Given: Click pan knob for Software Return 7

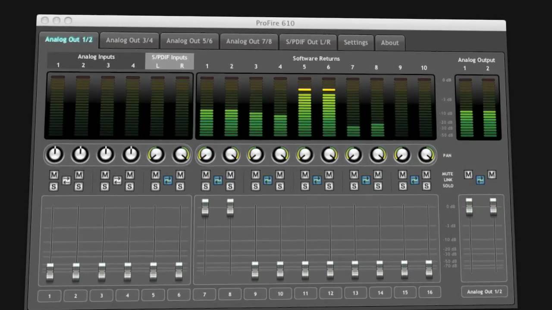Looking at the screenshot, I should (x=354, y=155).
